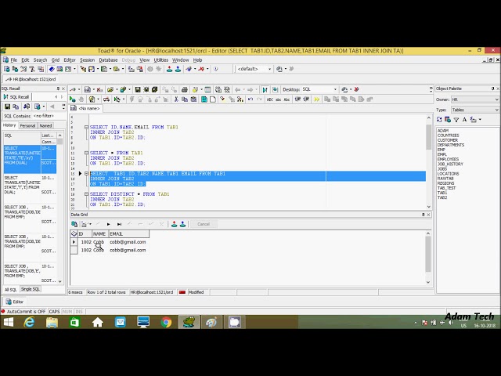501x376 pixels.
Task: Click the HR@localhost connection button
Action: (x=31, y=79)
